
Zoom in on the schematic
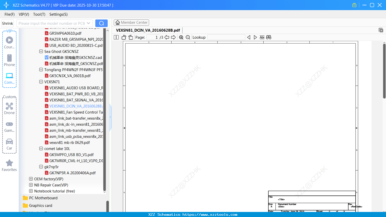[x=181, y=37]
